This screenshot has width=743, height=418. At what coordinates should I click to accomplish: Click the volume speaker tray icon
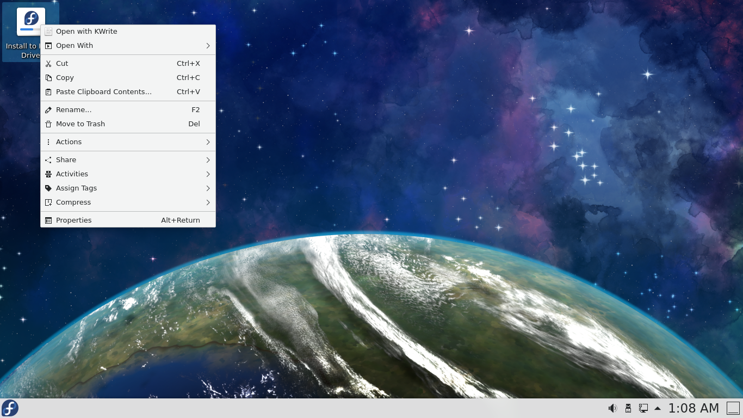[x=612, y=408]
